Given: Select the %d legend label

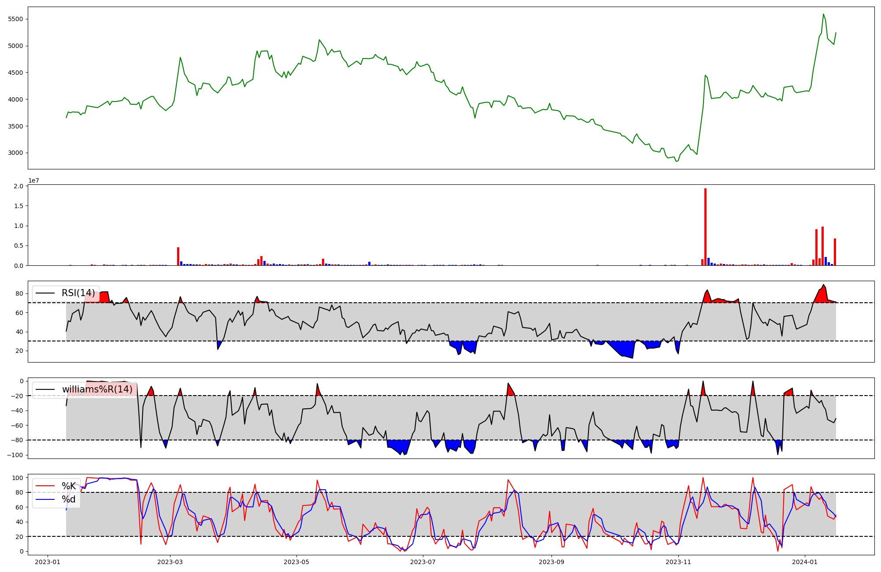Looking at the screenshot, I should pyautogui.click(x=69, y=499).
